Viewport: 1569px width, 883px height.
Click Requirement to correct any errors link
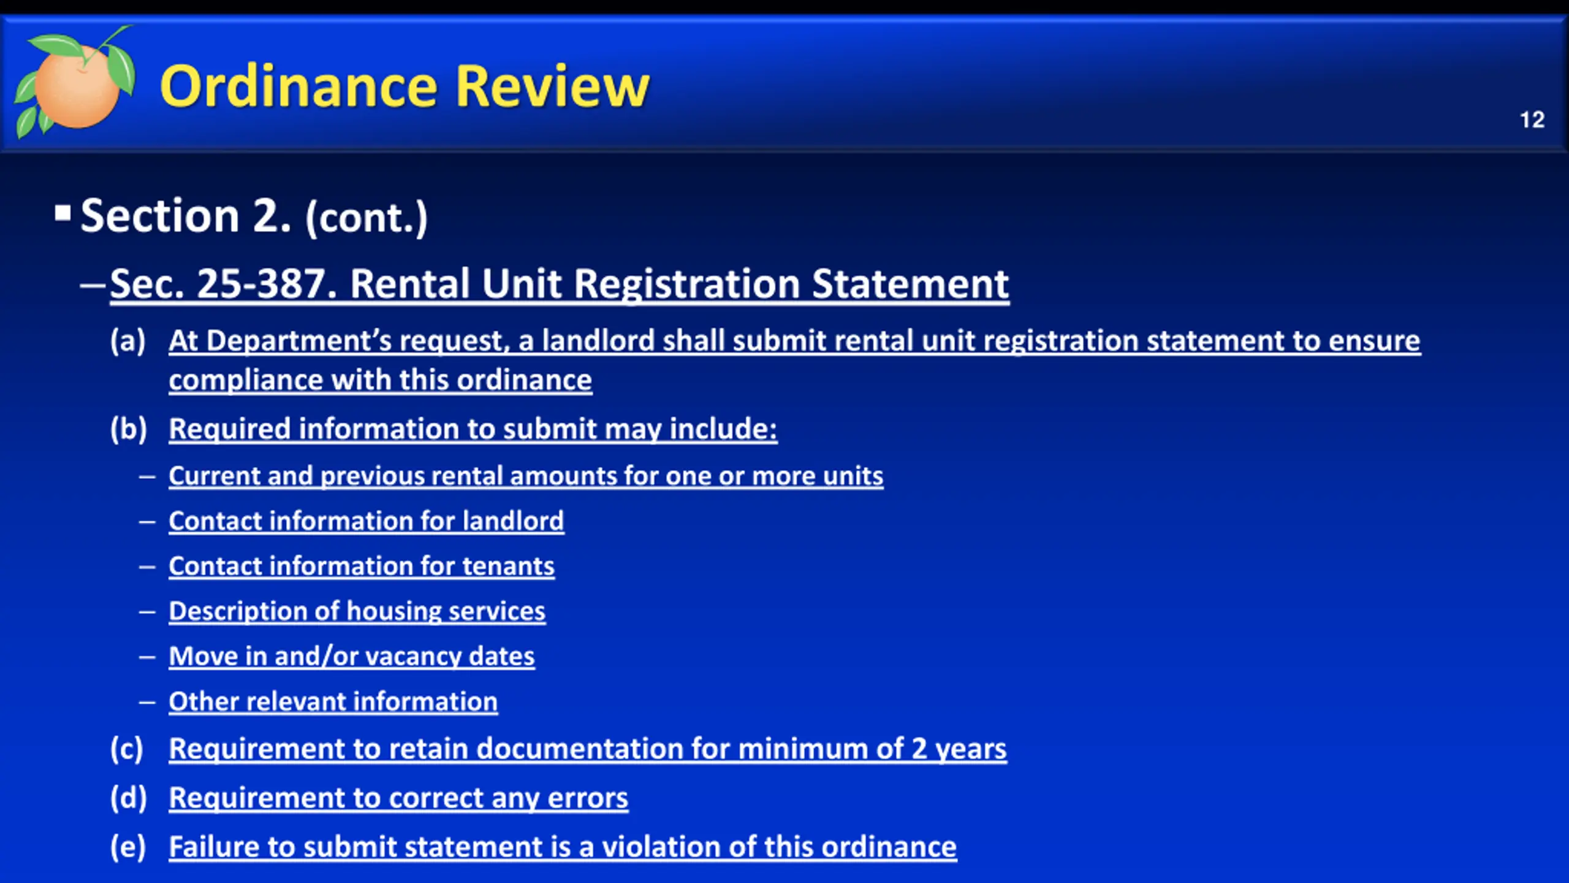coord(398,798)
